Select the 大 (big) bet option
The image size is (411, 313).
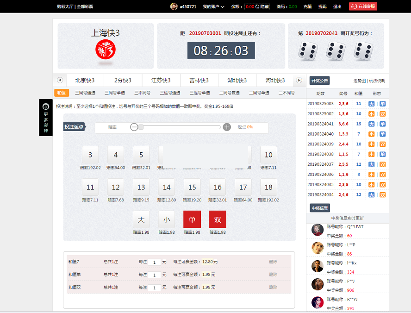coord(141,219)
